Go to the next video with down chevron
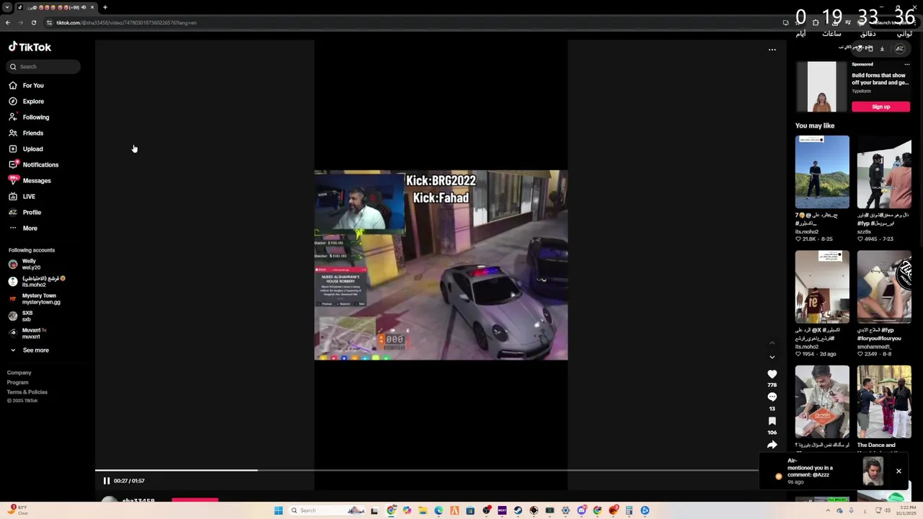 (x=772, y=357)
